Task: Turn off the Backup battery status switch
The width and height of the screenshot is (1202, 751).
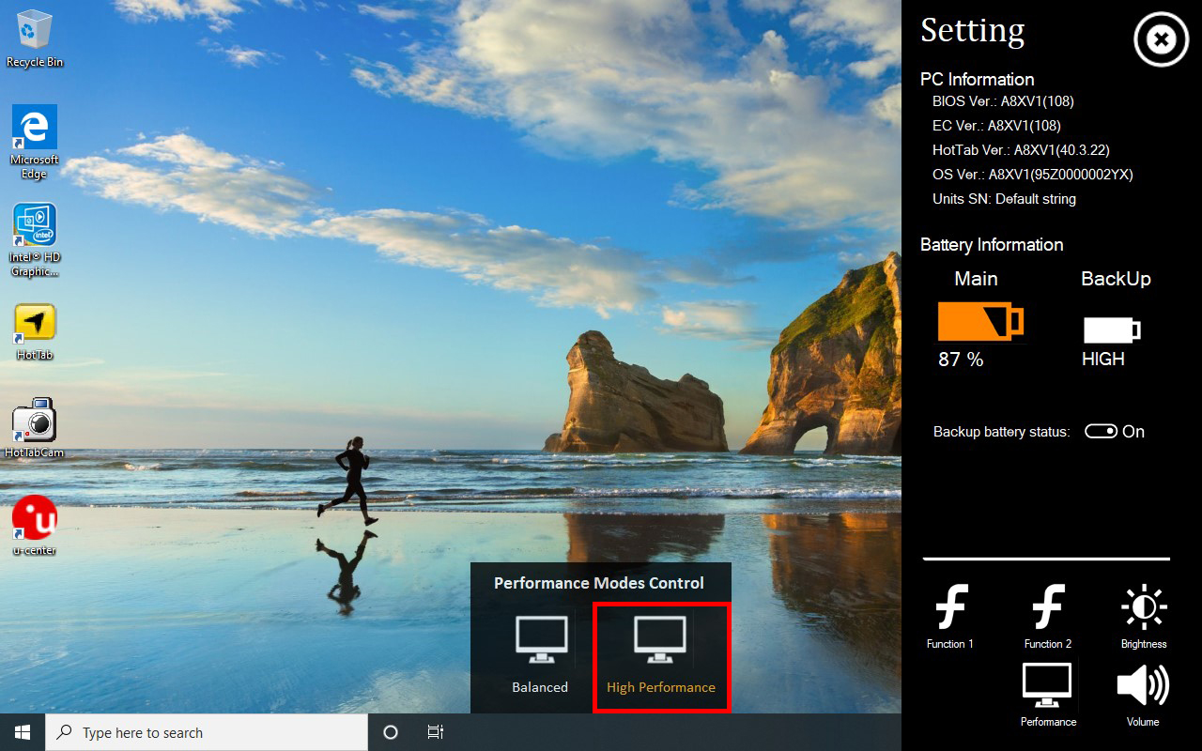Action: click(1101, 432)
